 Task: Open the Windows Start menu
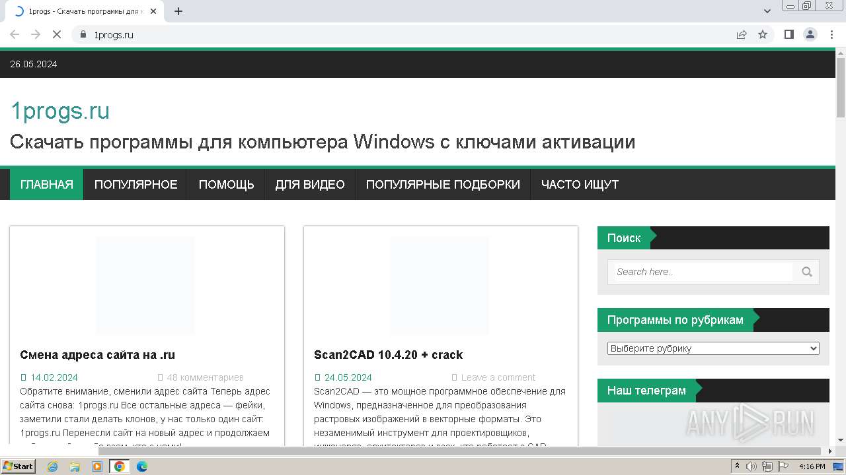pos(18,466)
